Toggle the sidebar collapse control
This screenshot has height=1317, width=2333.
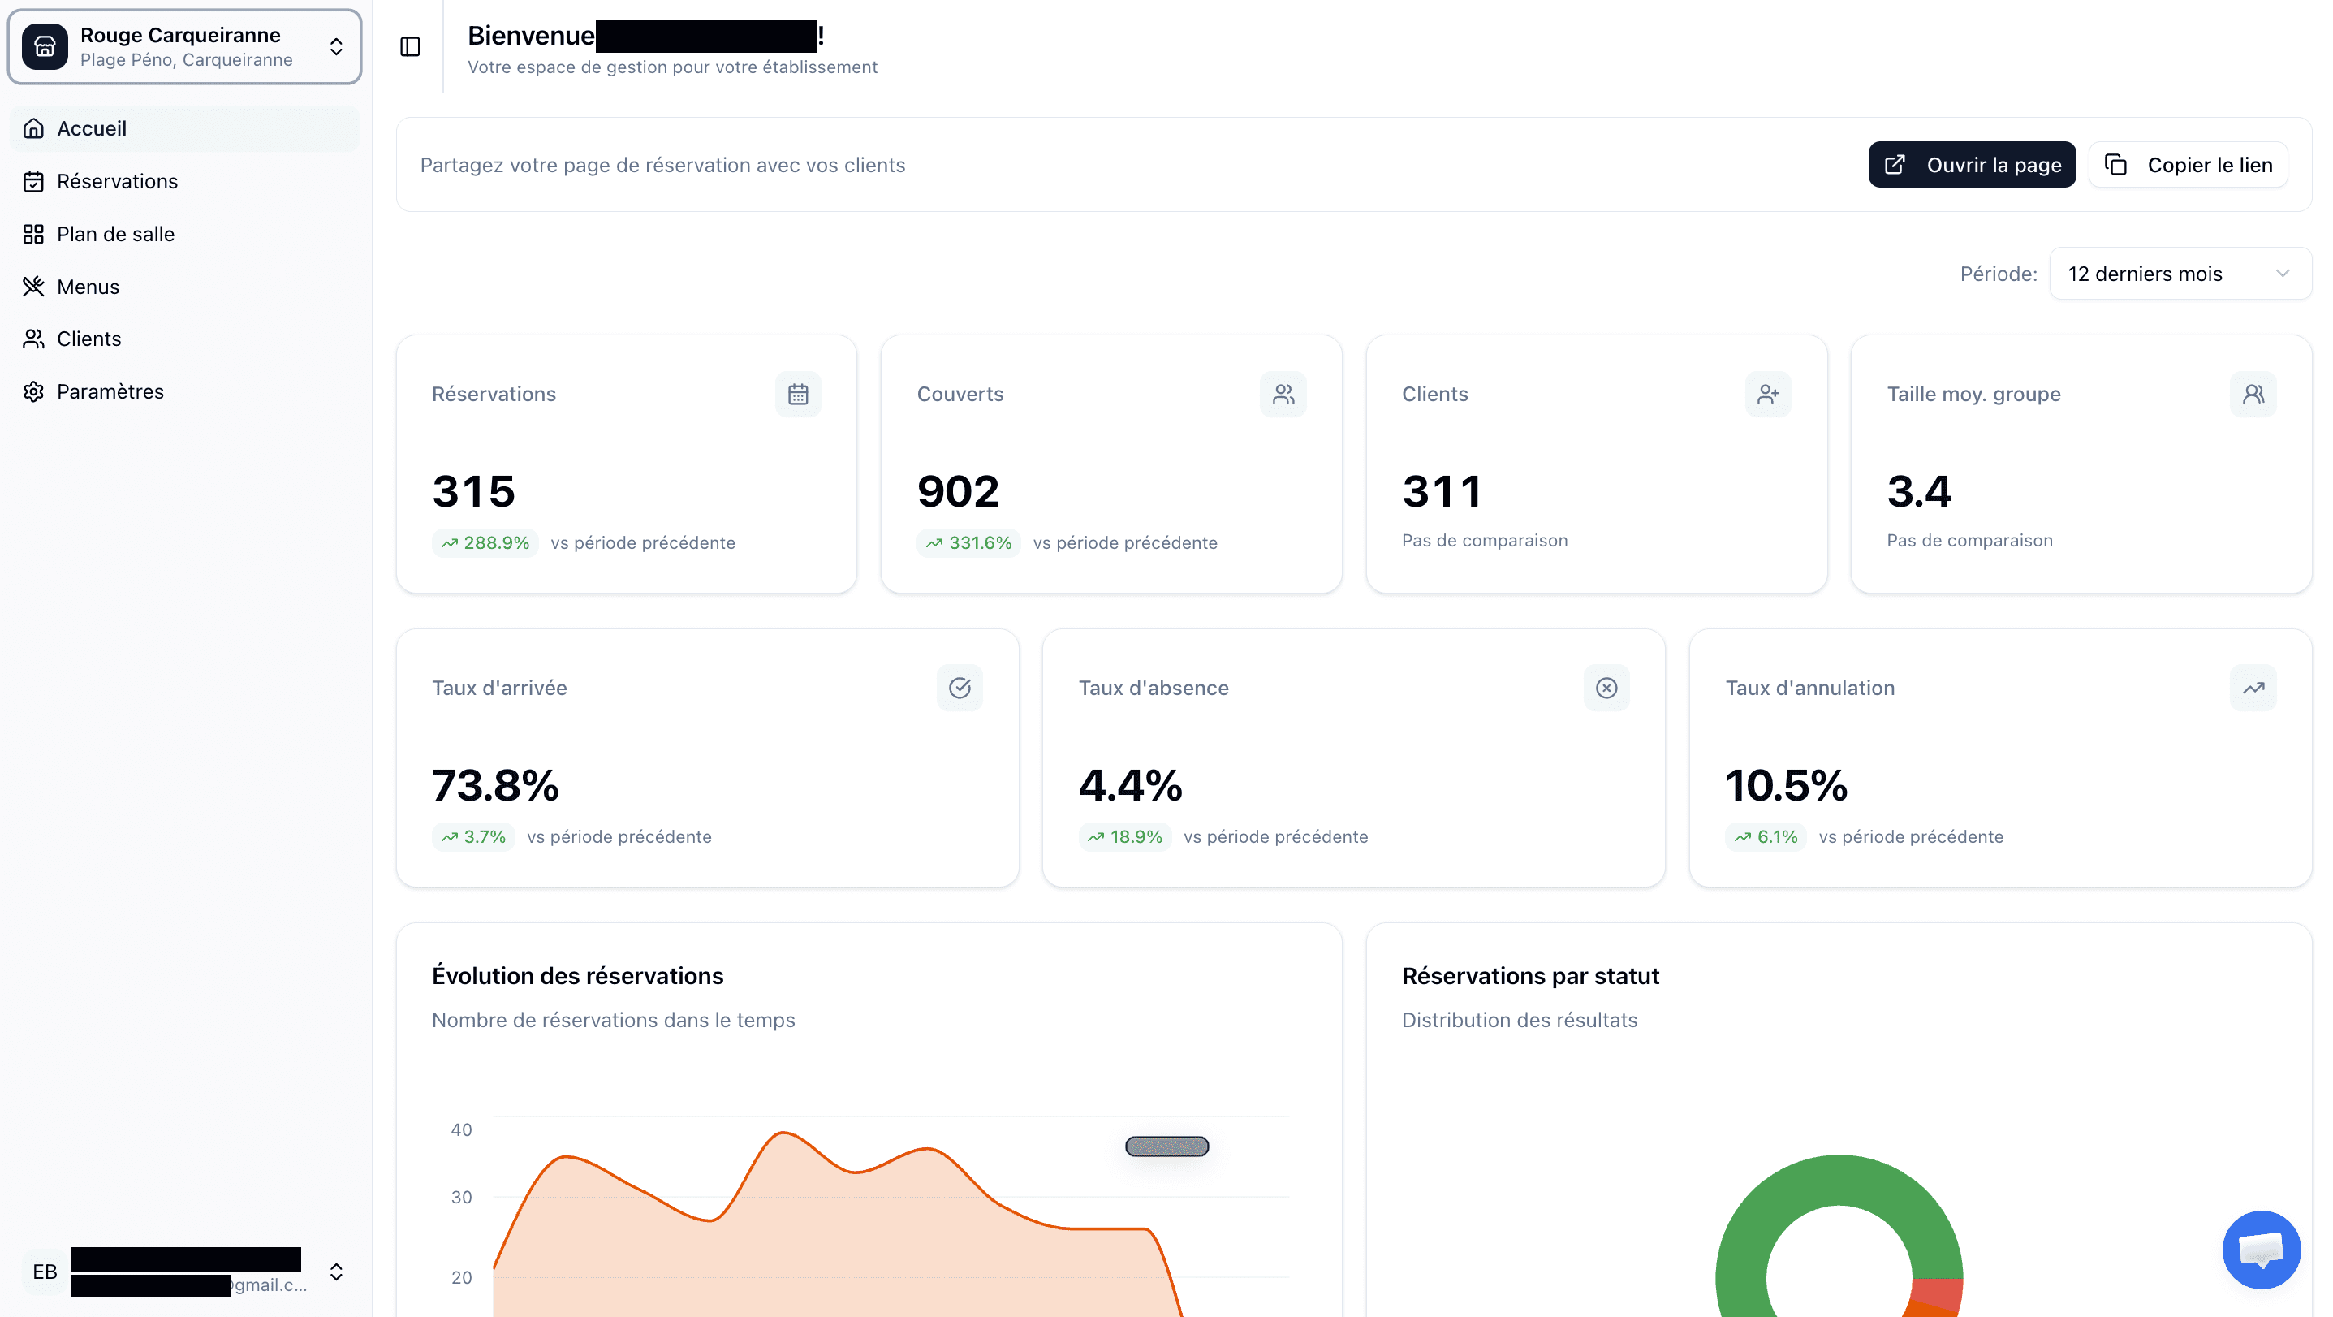pos(410,46)
